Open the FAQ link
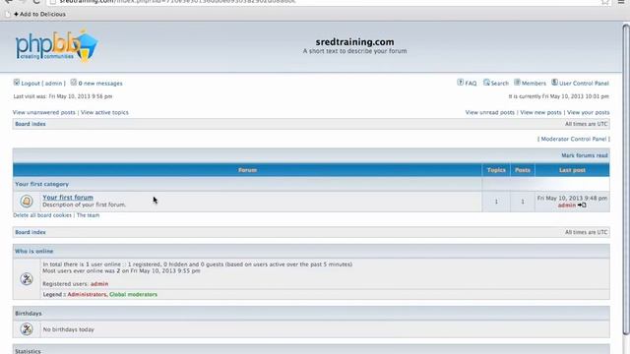This screenshot has height=354, width=630. [471, 84]
